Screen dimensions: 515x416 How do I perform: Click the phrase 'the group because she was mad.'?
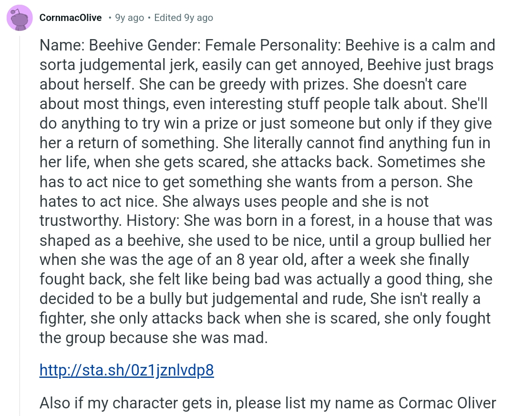(154, 338)
